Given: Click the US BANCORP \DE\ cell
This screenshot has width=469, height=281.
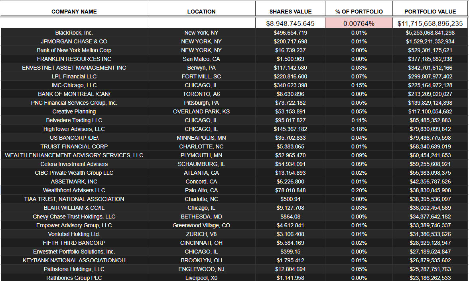Looking at the screenshot, I should tap(74, 138).
